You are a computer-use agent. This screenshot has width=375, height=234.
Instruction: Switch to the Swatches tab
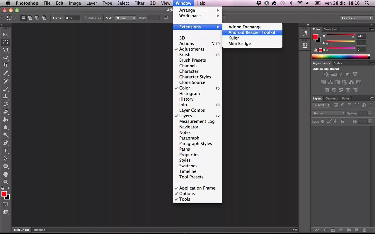pos(330,29)
